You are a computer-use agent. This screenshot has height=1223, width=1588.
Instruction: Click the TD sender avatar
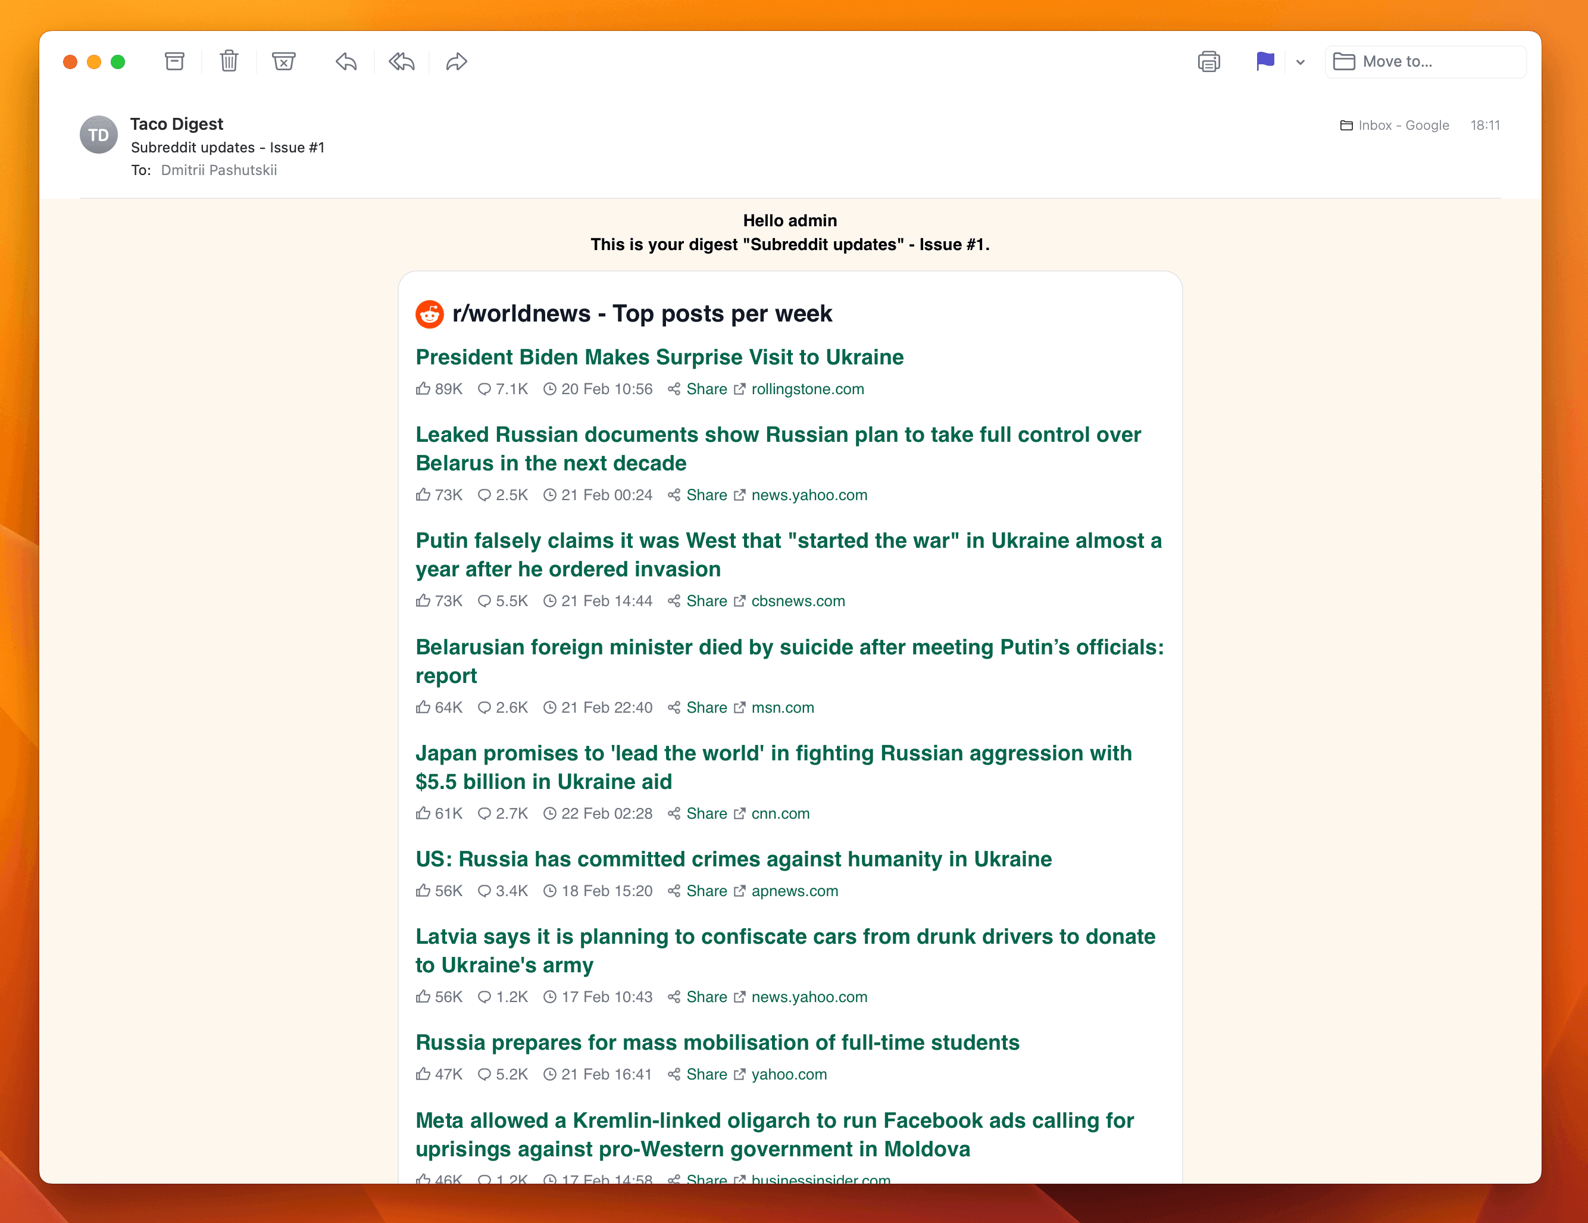98,135
